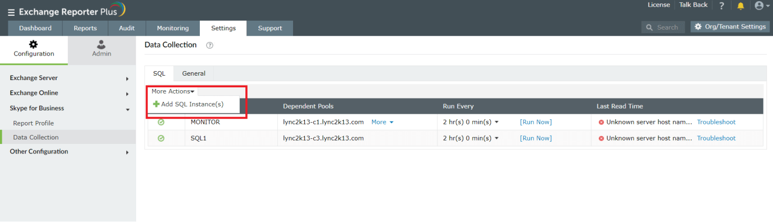This screenshot has width=773, height=224.
Task: Expand More dependent pools for MONITOR
Action: [382, 122]
